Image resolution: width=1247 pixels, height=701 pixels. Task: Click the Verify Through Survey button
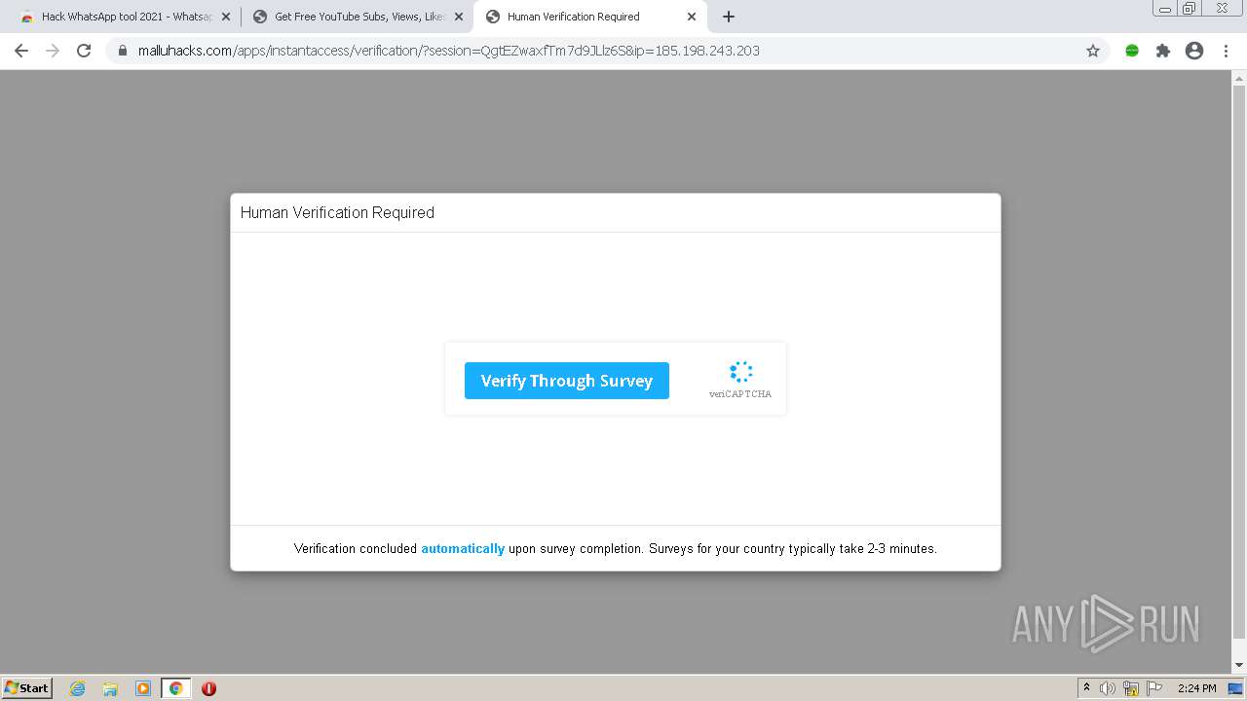(x=566, y=381)
